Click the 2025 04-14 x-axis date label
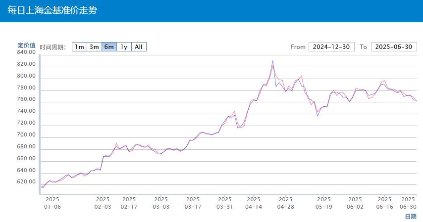The height and width of the screenshot is (222, 423). (x=254, y=203)
